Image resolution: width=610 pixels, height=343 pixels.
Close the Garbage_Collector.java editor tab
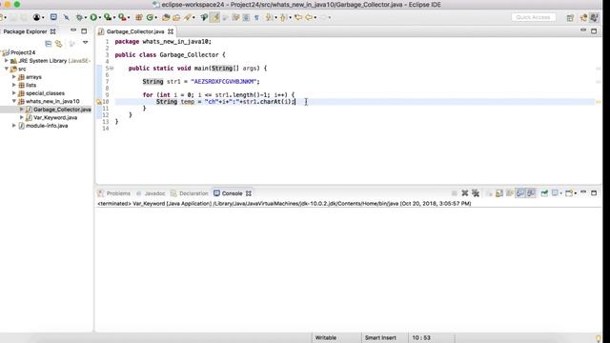171,31
